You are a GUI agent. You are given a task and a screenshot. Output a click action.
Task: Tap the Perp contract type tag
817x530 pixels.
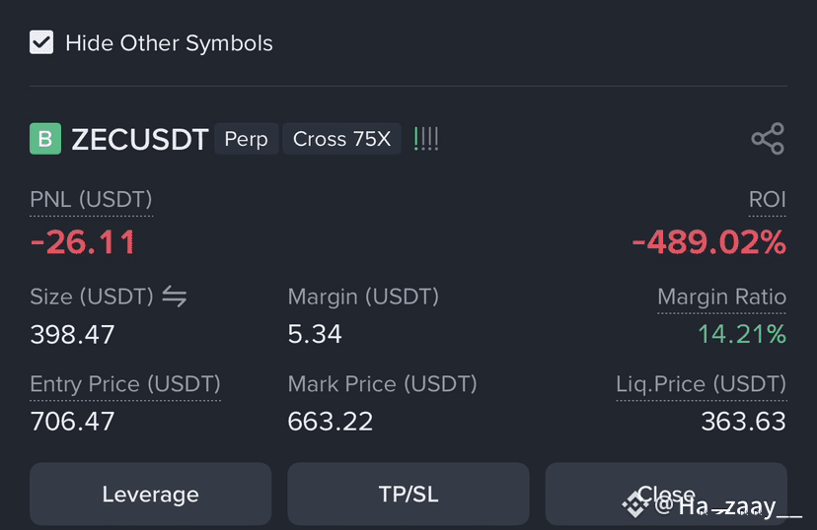[247, 139]
